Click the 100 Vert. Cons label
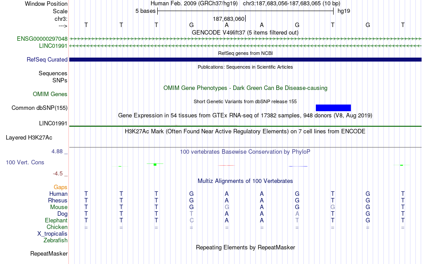422x264 pixels. [25, 162]
